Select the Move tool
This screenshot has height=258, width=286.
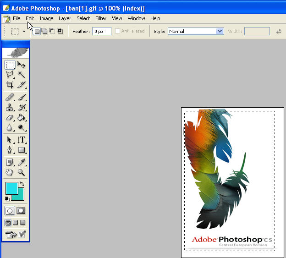pos(21,65)
